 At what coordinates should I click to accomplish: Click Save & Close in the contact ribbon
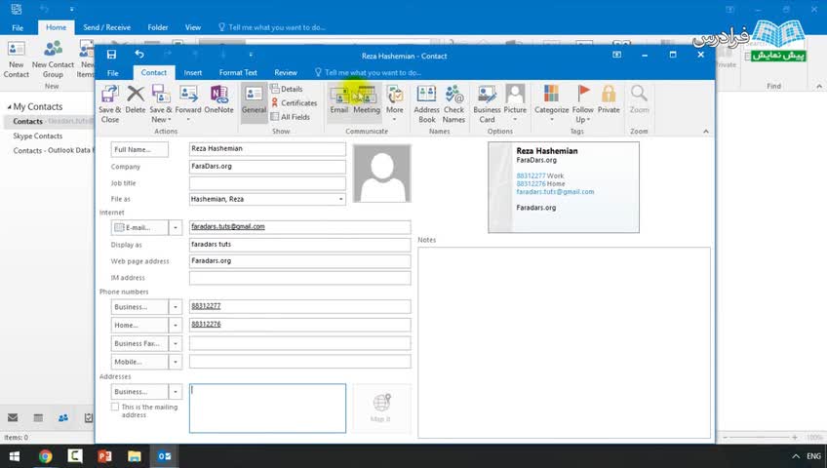109,104
